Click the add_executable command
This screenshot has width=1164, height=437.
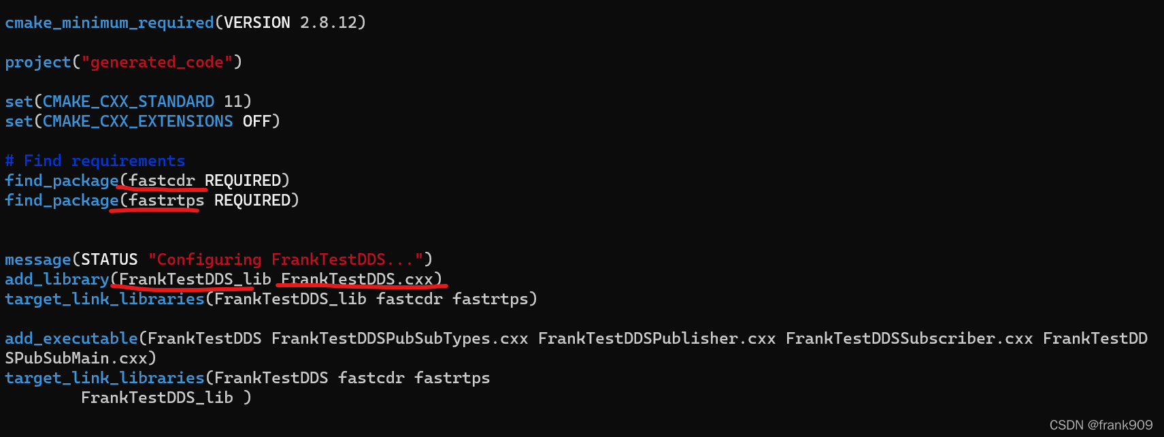pos(71,338)
